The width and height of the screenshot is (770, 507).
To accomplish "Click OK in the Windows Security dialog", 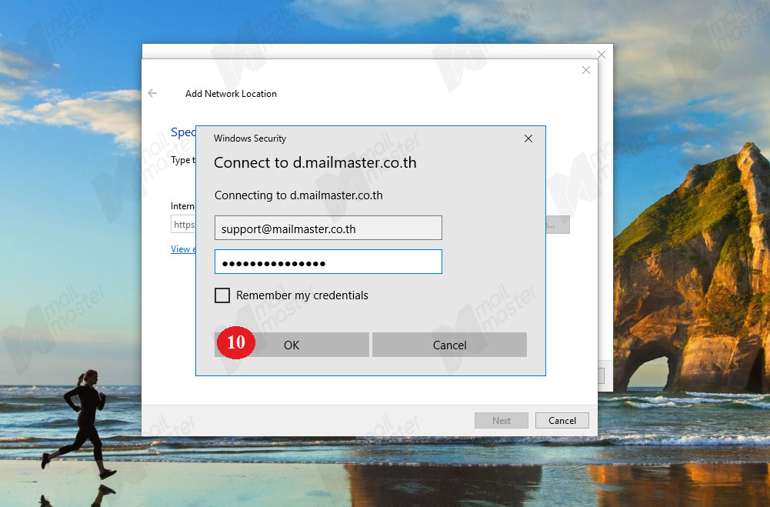I will [x=292, y=345].
